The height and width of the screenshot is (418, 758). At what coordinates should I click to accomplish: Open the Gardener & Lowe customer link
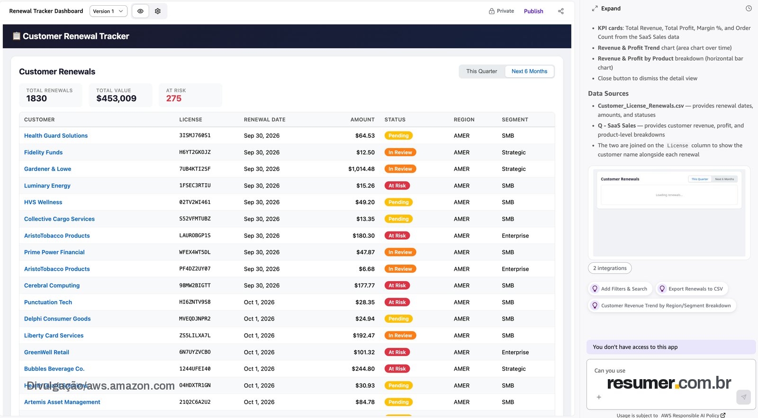(x=47, y=169)
